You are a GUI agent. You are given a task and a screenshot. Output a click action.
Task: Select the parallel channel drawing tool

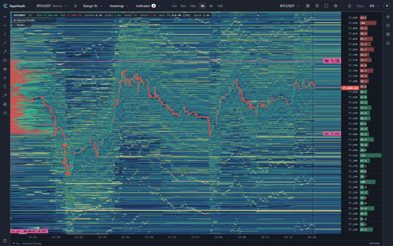(x=5, y=78)
